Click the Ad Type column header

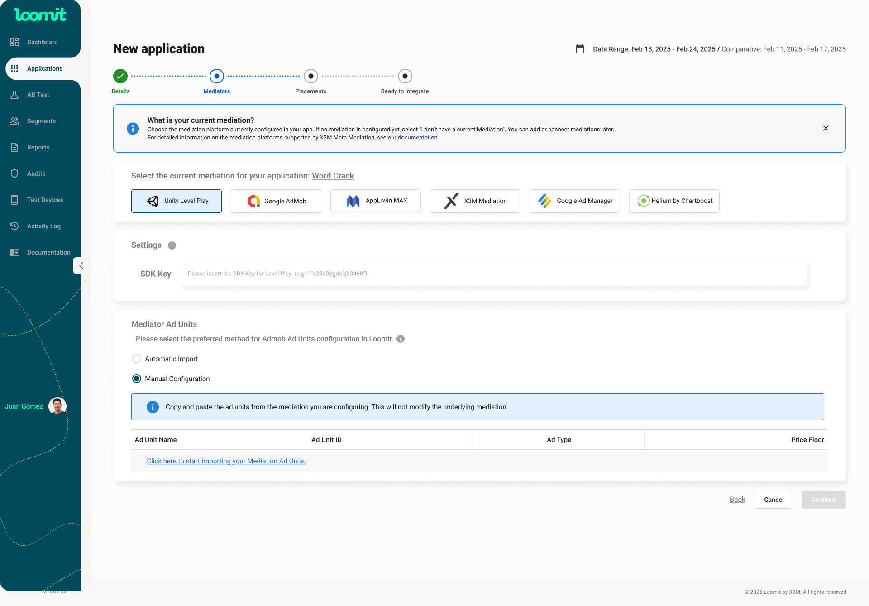click(559, 440)
